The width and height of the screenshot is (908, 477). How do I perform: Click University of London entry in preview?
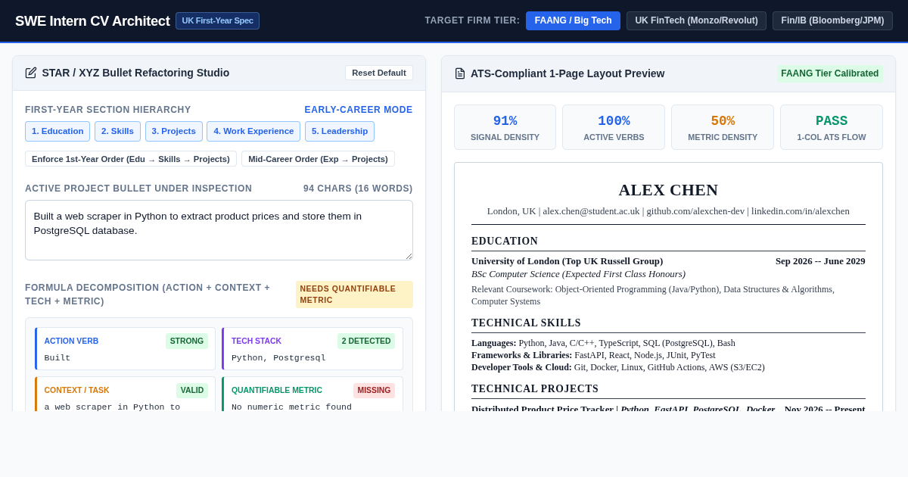coord(567,261)
